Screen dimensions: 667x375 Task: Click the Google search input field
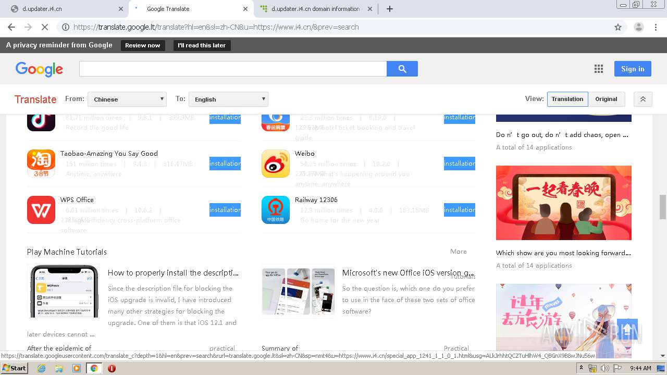click(233, 69)
